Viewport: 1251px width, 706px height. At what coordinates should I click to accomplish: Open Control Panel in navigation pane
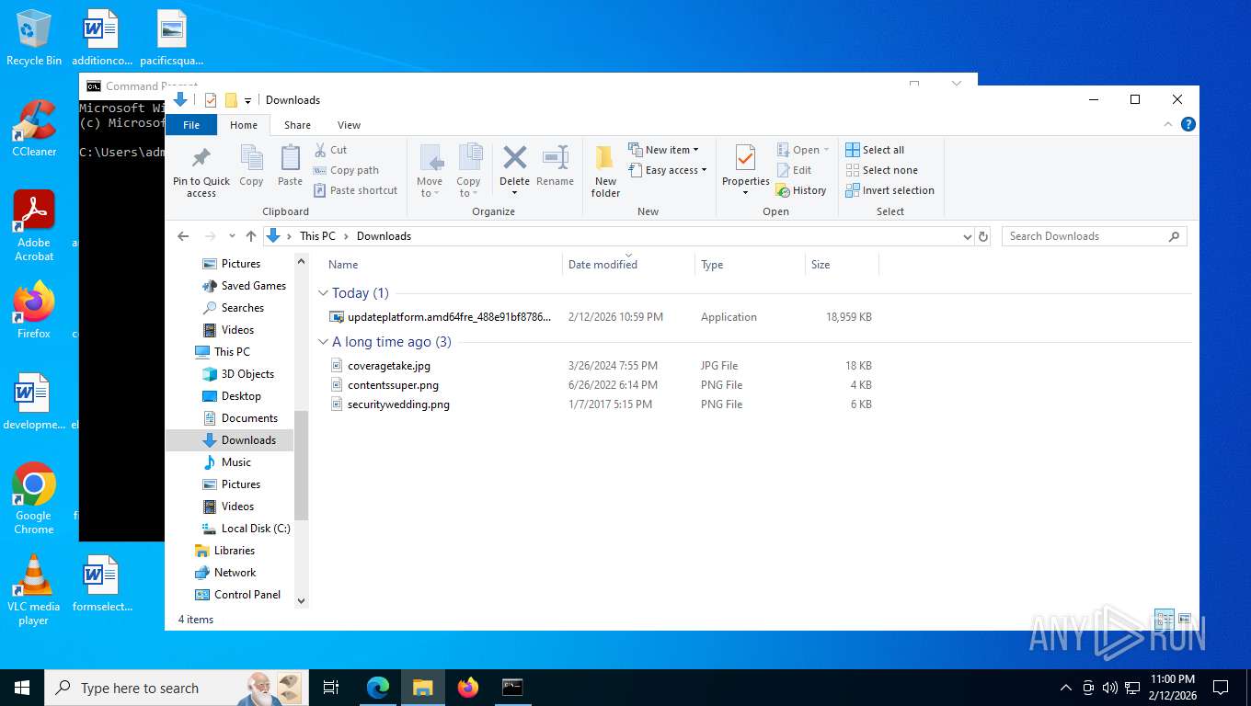[x=247, y=595]
